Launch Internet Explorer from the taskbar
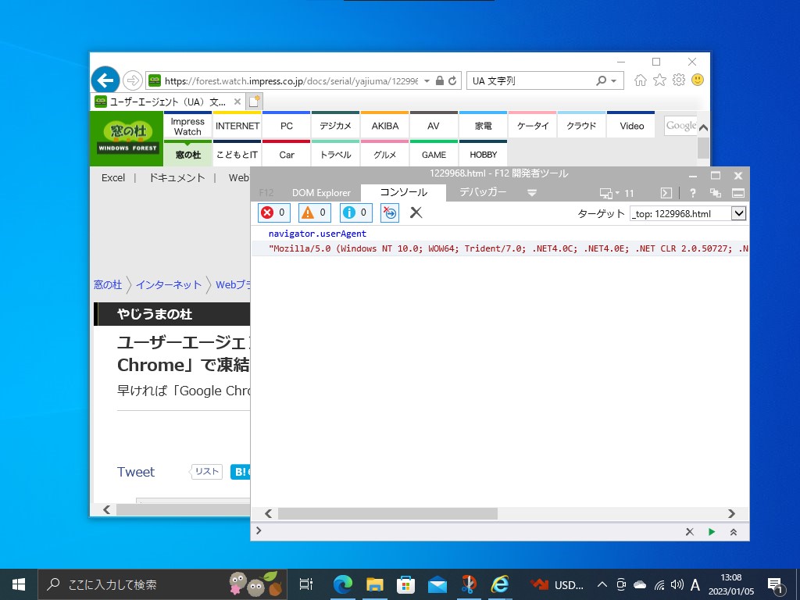 click(499, 584)
